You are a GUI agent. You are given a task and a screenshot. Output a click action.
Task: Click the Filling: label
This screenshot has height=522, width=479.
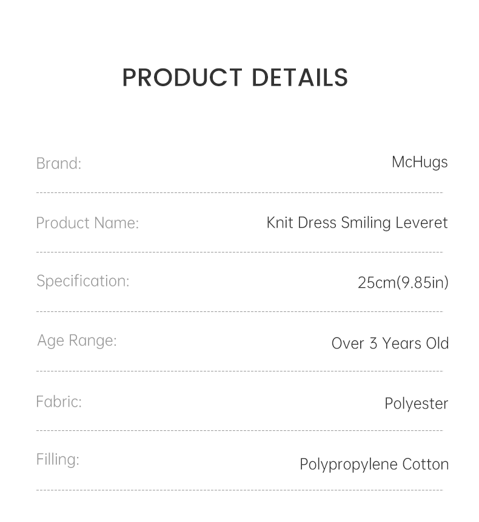click(x=58, y=459)
